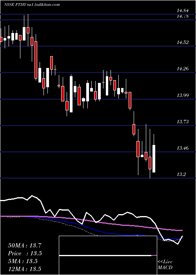Click the <<Live MACD label
The width and height of the screenshot is (196, 275).
(x=165, y=264)
